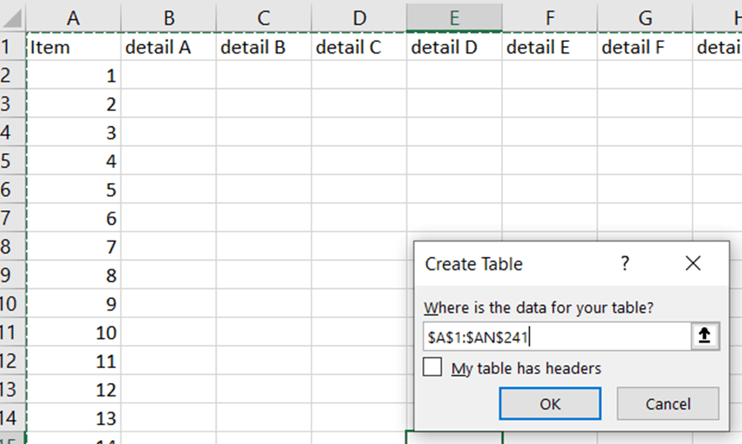Click the 'detail D' cell
This screenshot has width=742, height=444.
[x=454, y=46]
